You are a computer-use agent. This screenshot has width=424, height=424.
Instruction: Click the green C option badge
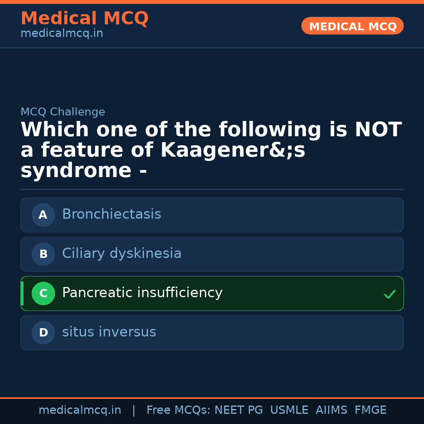43,293
